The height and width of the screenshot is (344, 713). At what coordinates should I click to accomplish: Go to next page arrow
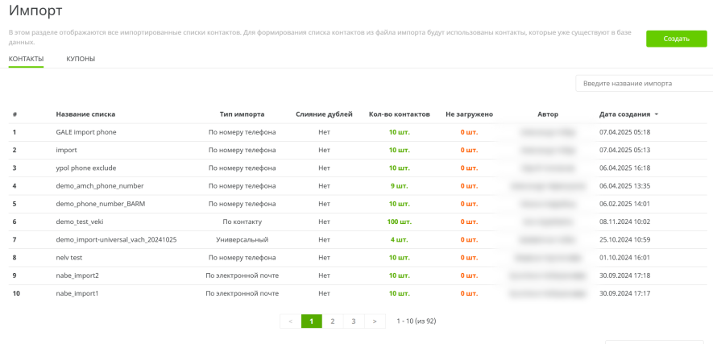coord(374,321)
